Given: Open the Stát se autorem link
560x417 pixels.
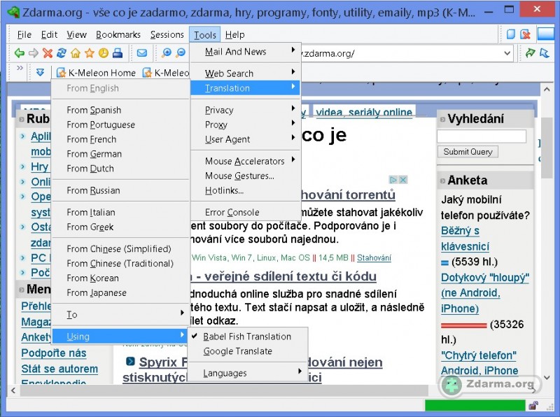Looking at the screenshot, I should pyautogui.click(x=59, y=369).
